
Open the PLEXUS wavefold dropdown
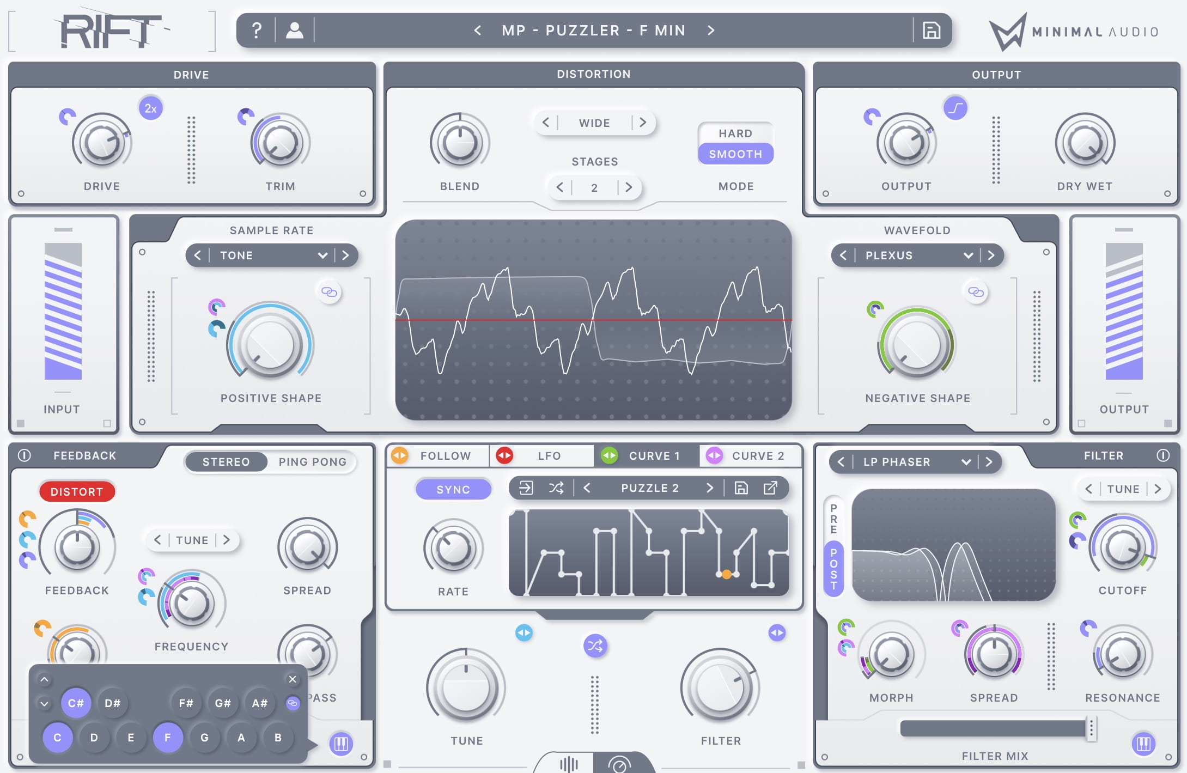coord(917,255)
